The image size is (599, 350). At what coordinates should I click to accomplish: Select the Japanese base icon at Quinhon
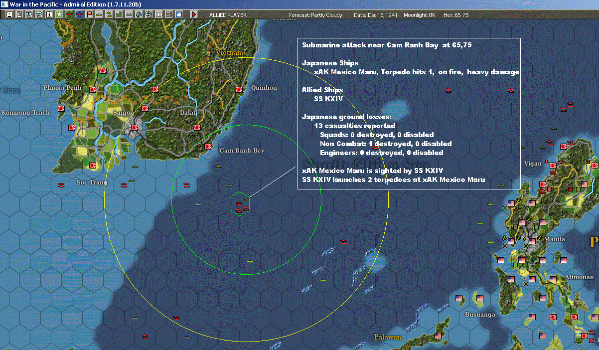point(238,90)
